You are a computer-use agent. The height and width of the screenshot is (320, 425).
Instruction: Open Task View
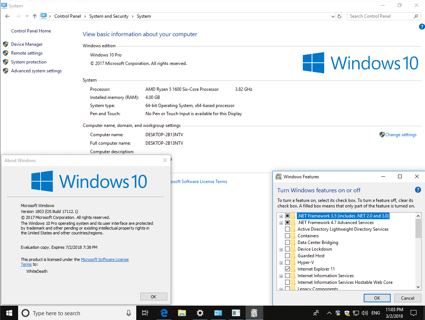pos(145,313)
